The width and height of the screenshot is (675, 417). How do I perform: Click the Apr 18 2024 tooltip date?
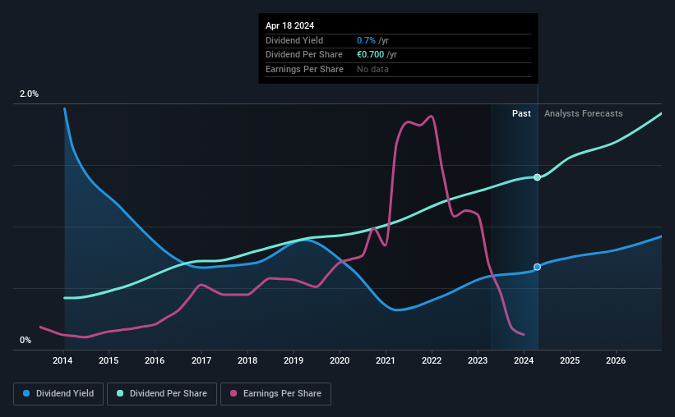pyautogui.click(x=289, y=25)
